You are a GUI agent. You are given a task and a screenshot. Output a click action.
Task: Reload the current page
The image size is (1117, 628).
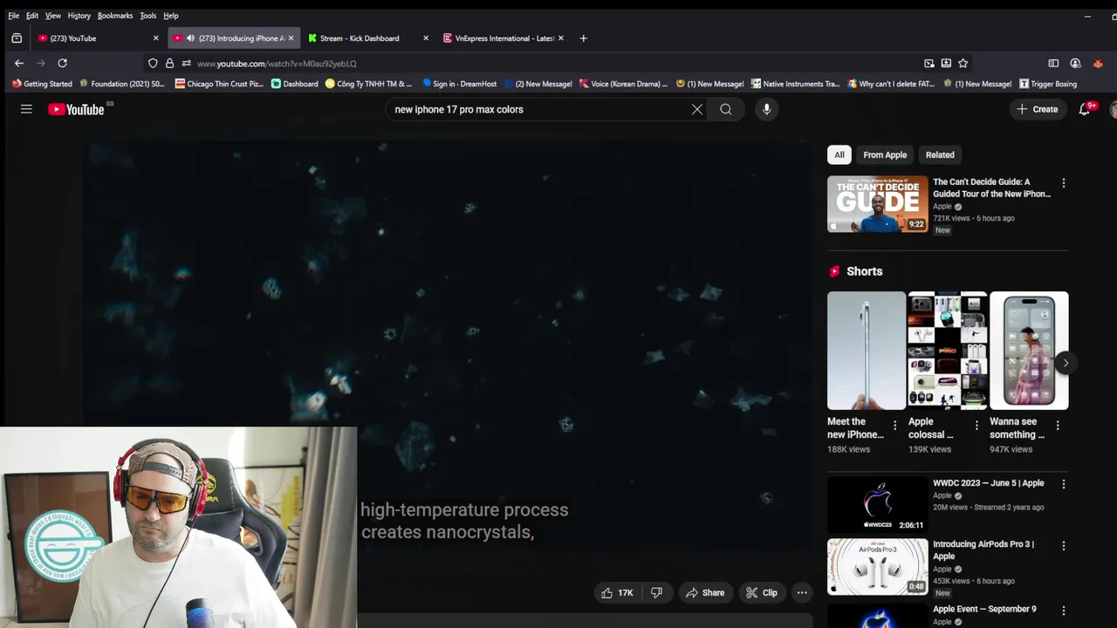point(62,63)
